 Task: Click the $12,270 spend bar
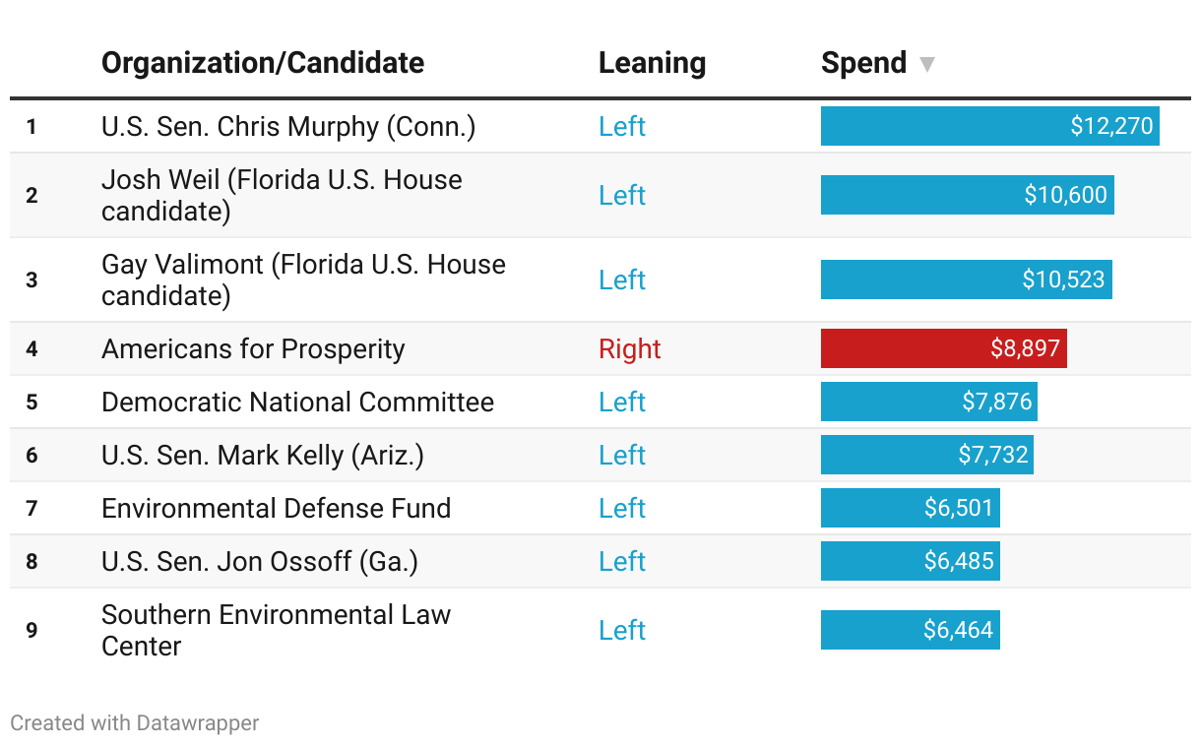(x=989, y=127)
